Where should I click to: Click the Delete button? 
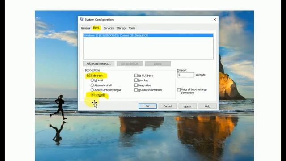point(158,64)
